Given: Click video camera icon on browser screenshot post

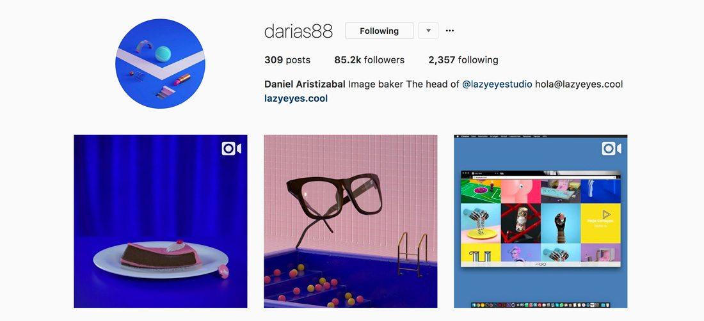Looking at the screenshot, I should (x=611, y=149).
